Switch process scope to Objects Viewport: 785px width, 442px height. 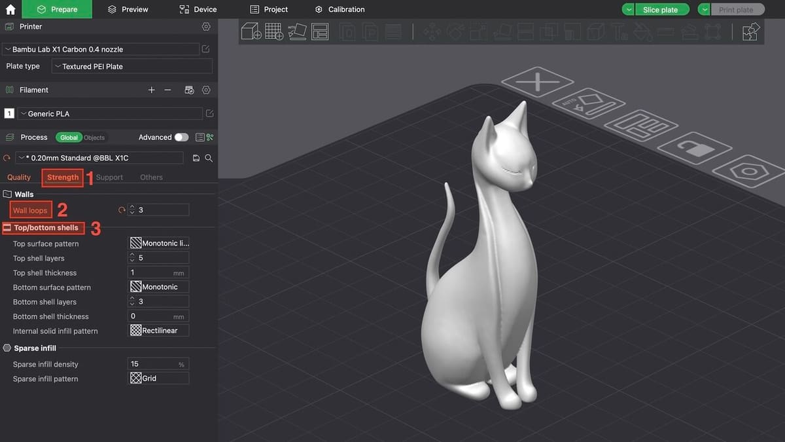pyautogui.click(x=94, y=138)
